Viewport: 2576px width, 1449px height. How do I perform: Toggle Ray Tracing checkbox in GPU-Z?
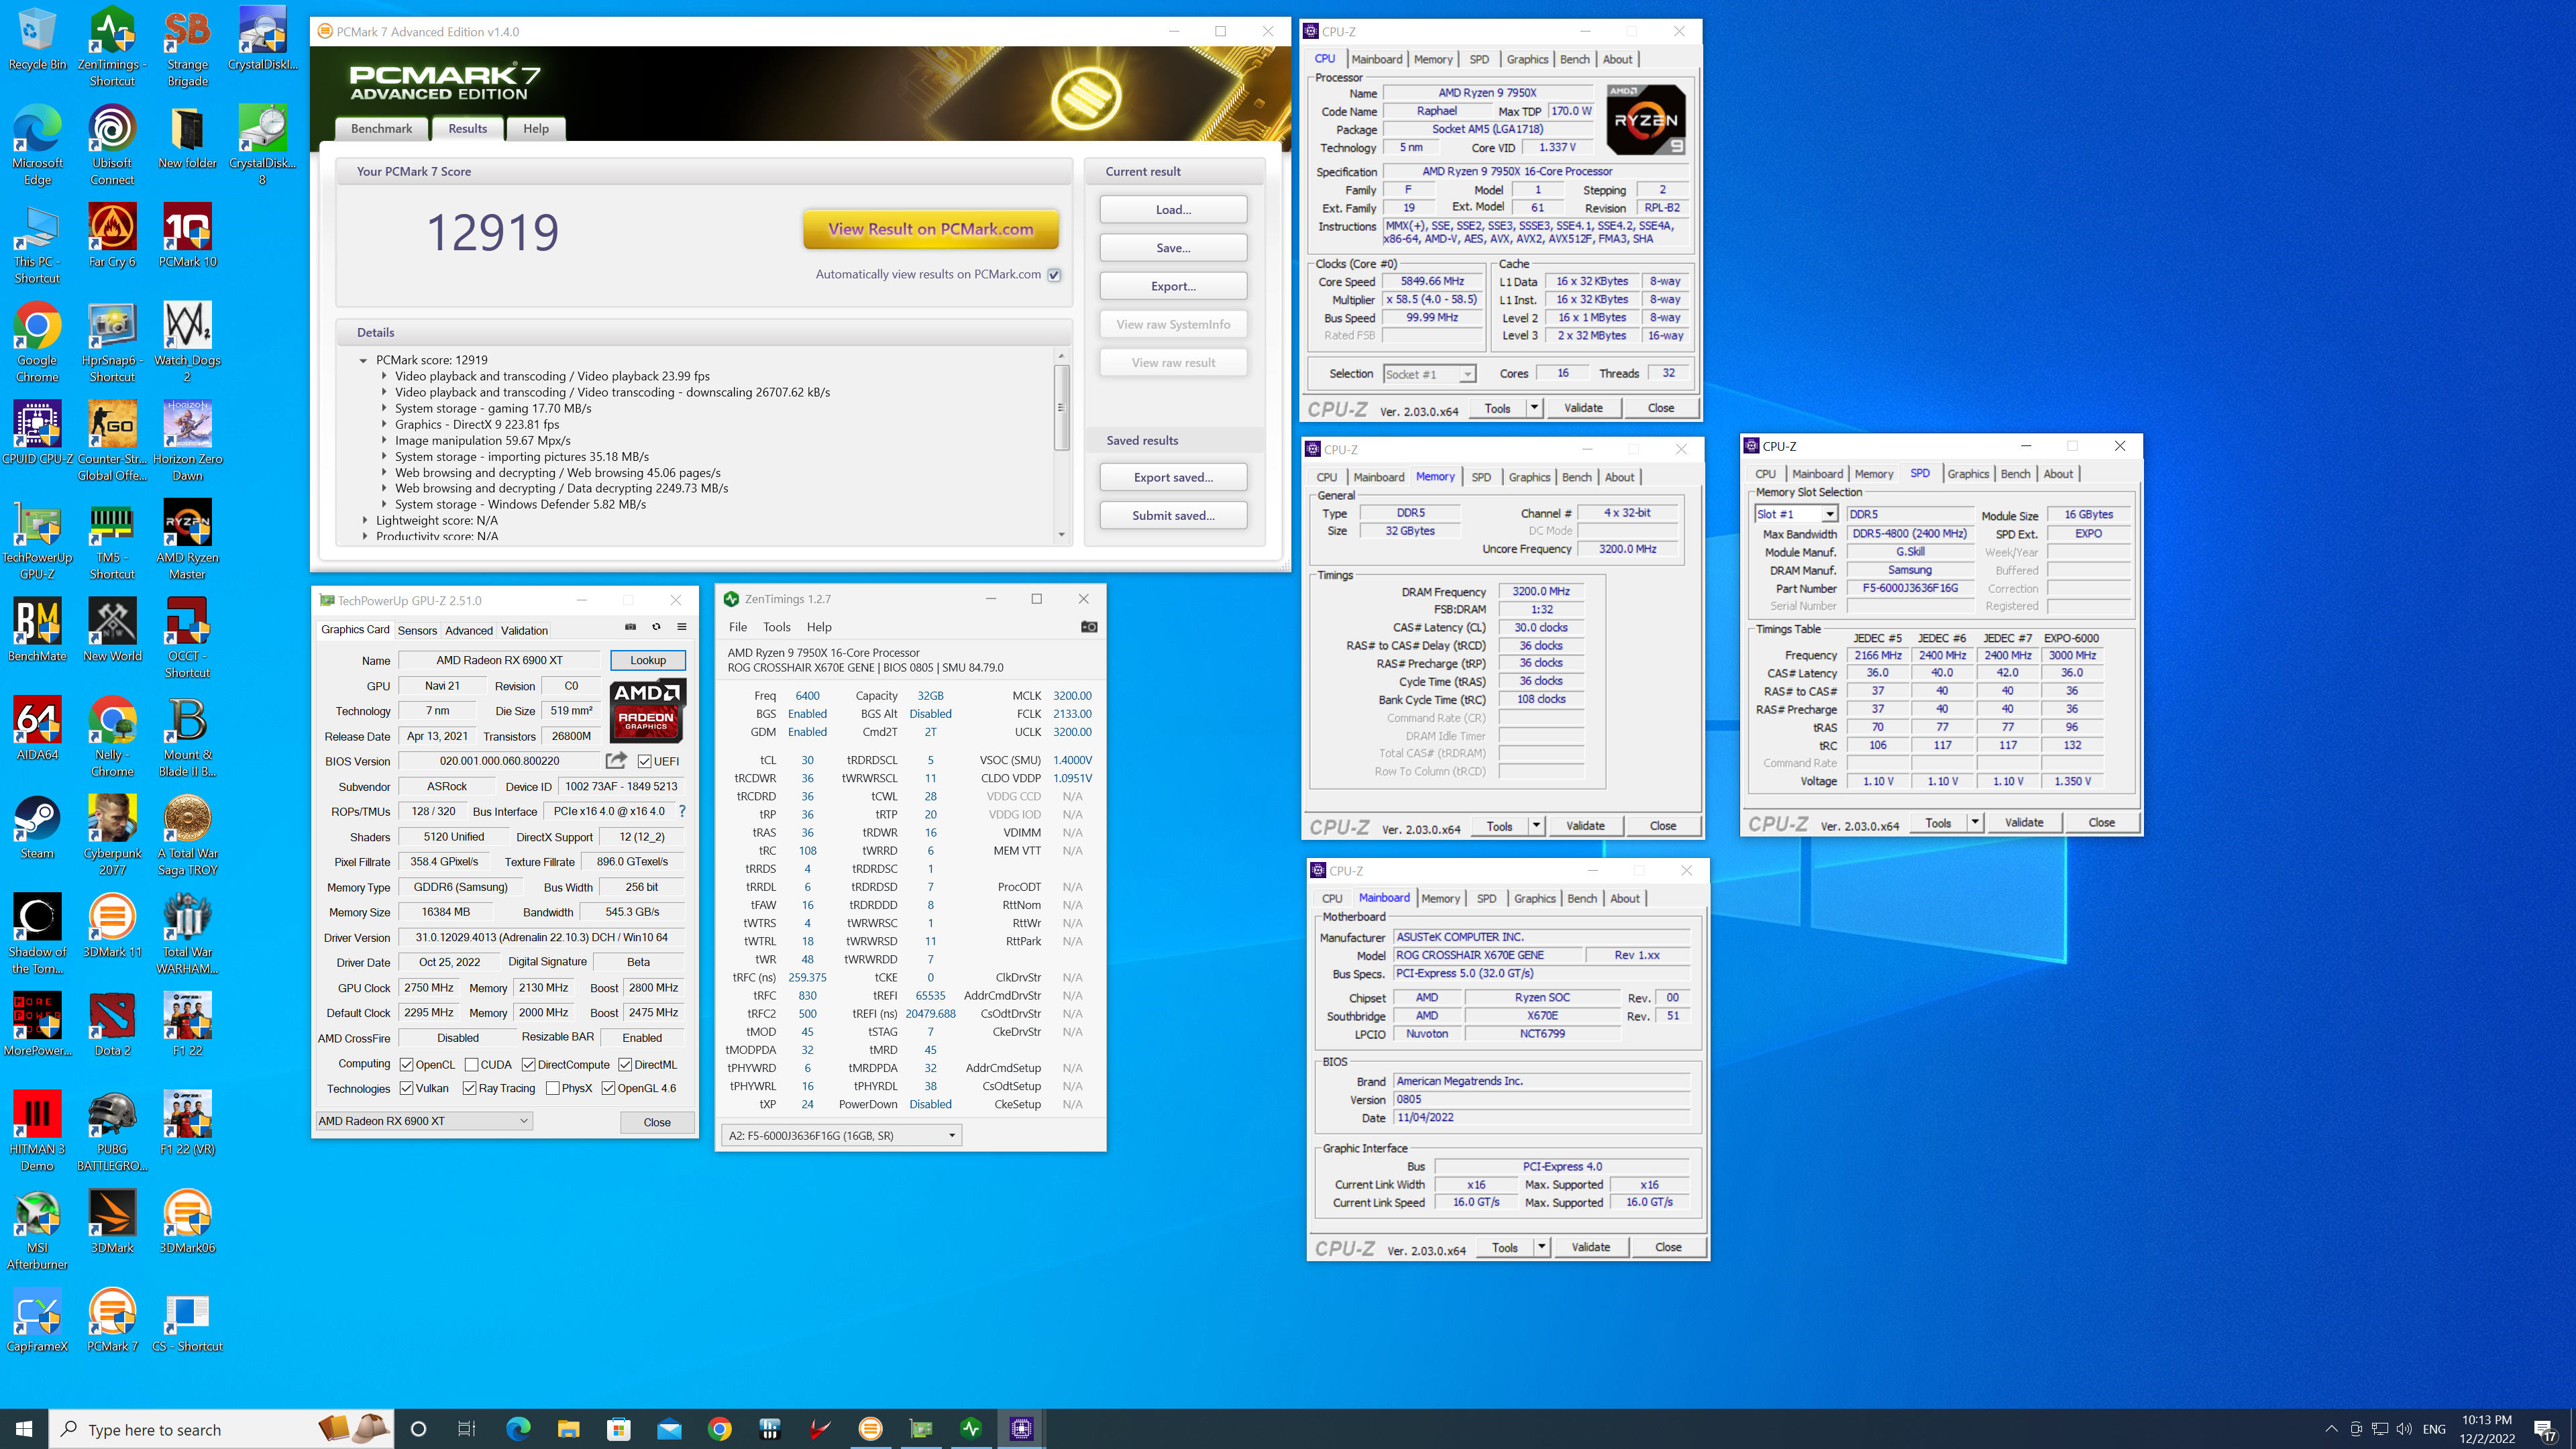[x=469, y=1088]
